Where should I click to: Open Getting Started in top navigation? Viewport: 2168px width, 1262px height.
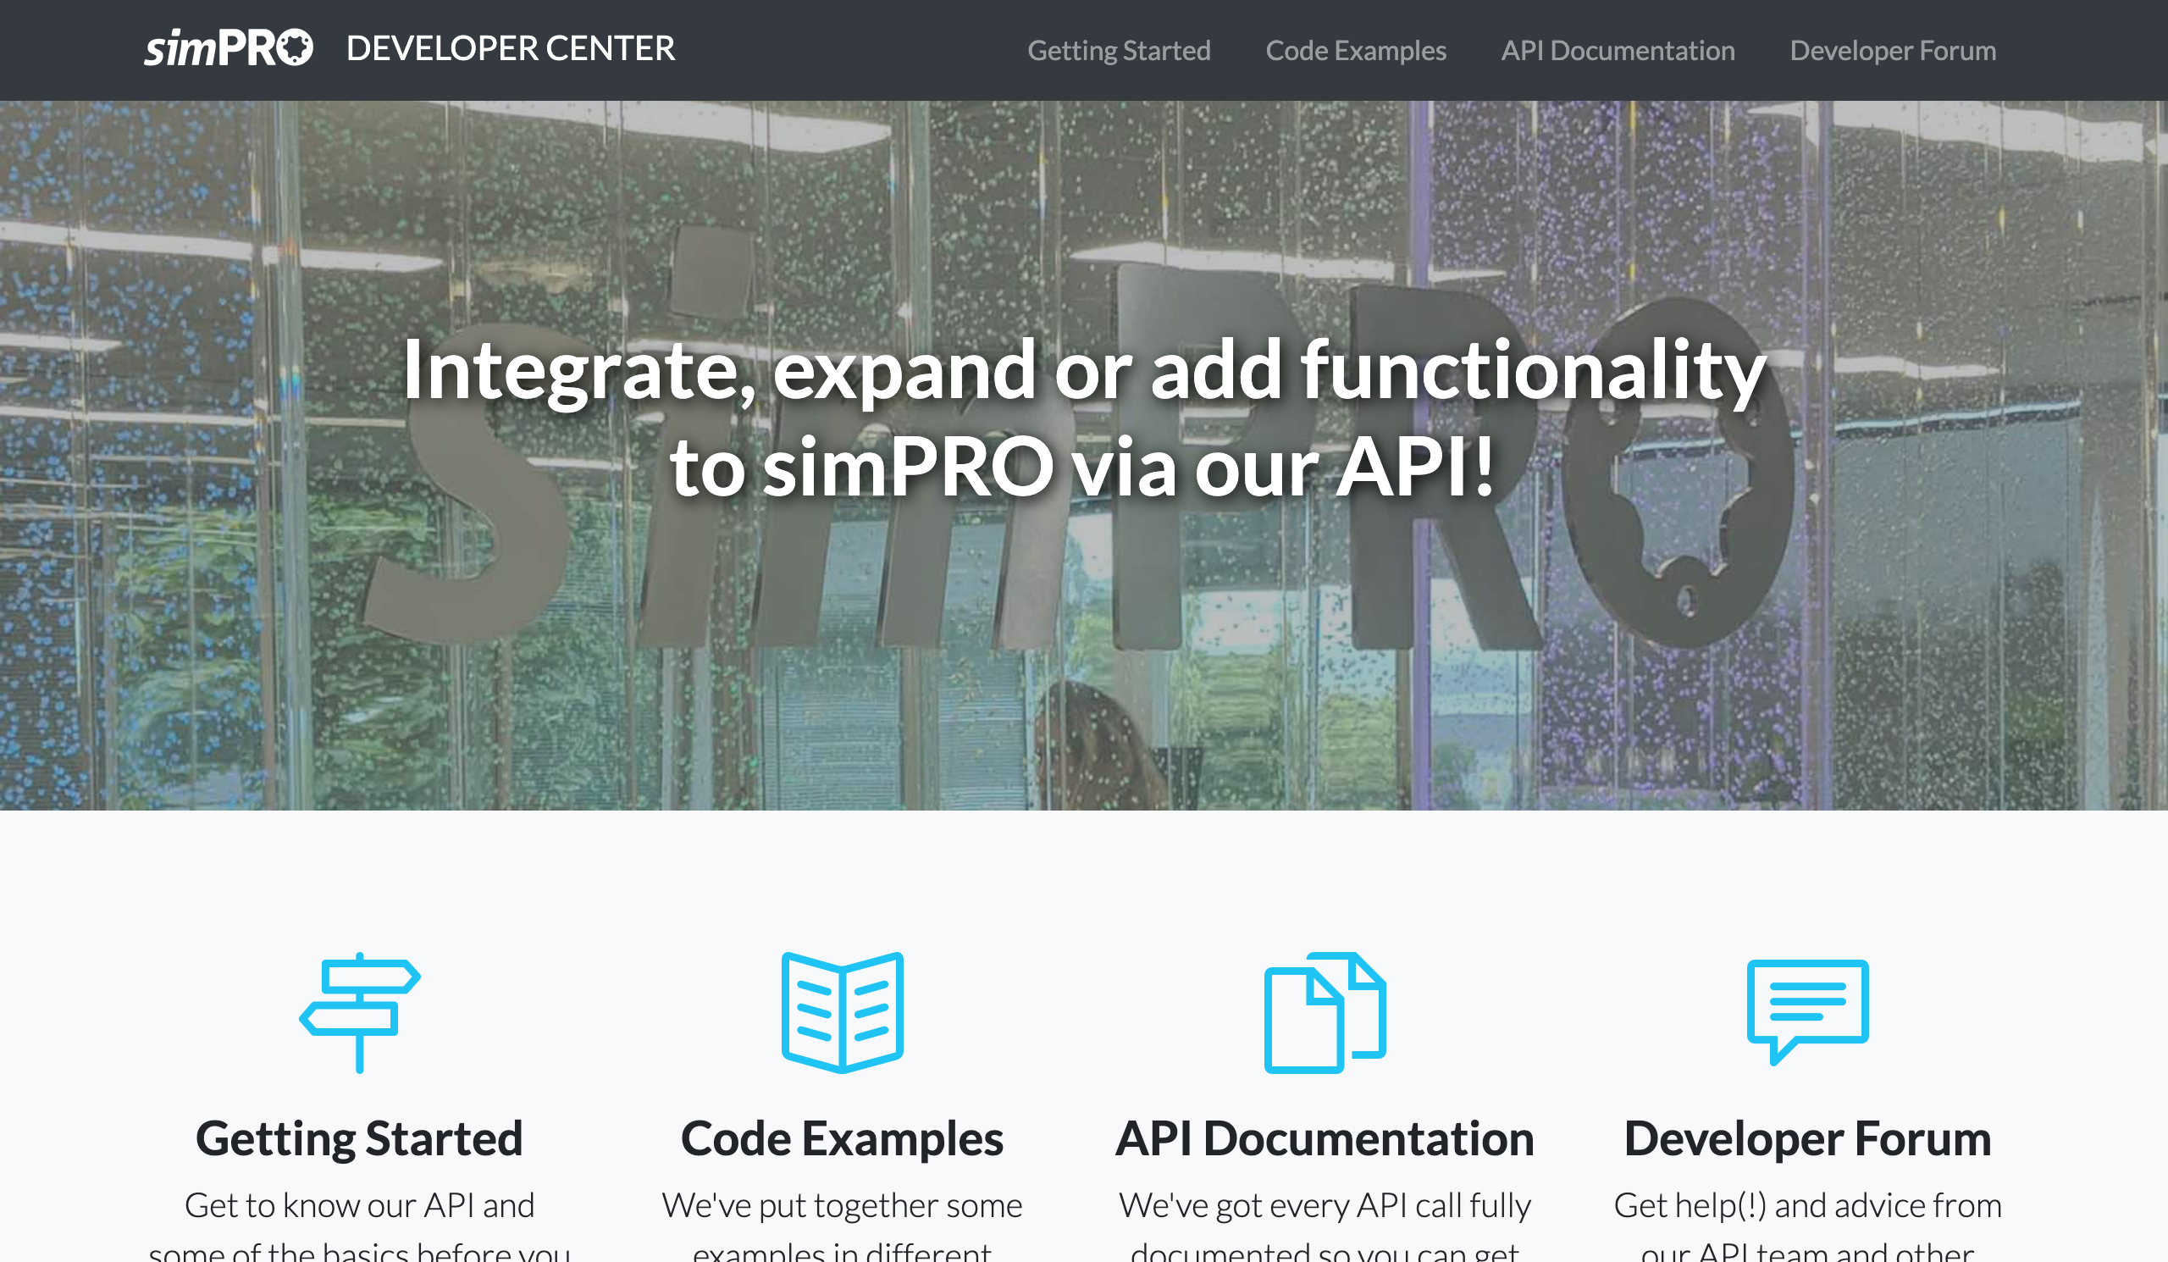[1119, 51]
